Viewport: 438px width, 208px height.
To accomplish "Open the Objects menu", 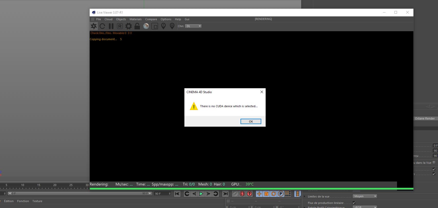I will point(121,19).
